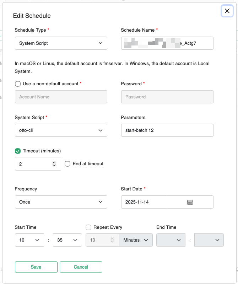Viewport: 238px width, 286px height.
Task: Open the End Time hour dropdown
Action: point(171,240)
